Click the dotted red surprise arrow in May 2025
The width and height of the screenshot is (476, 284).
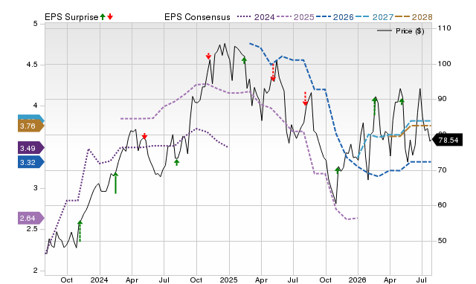pos(273,73)
